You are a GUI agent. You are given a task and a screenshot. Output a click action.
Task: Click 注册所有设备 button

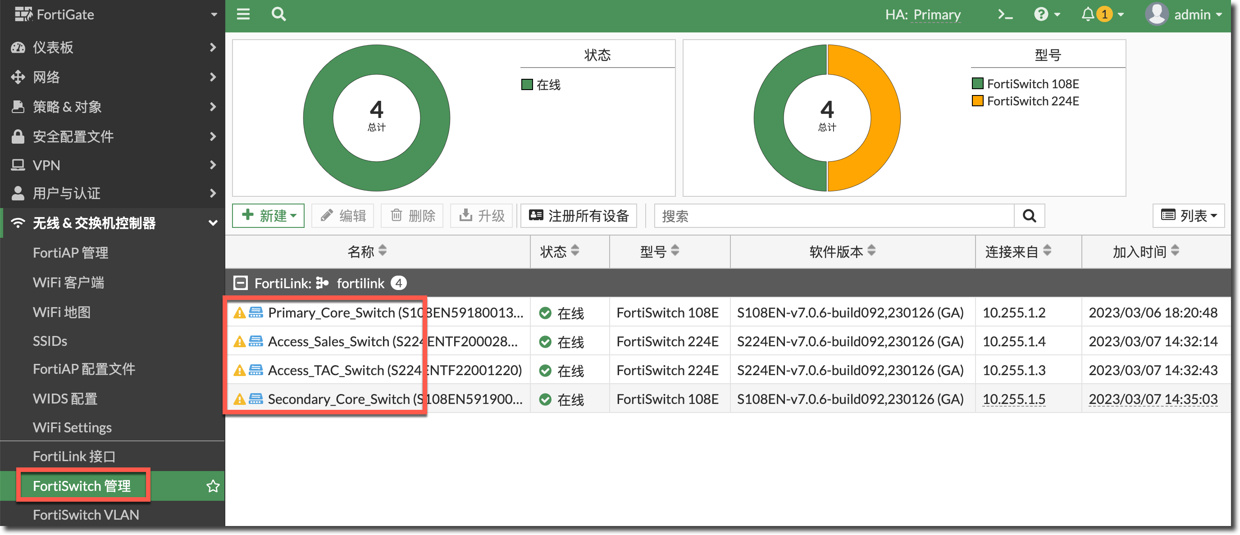click(x=579, y=216)
